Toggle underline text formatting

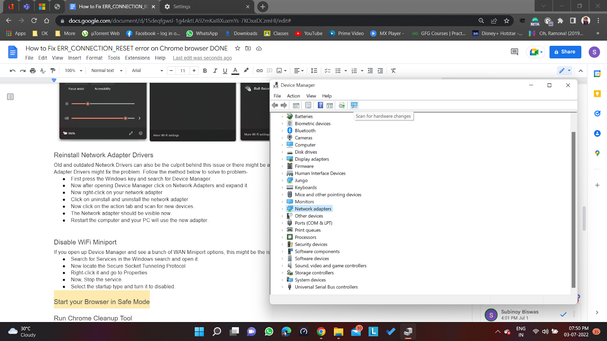click(x=225, y=70)
